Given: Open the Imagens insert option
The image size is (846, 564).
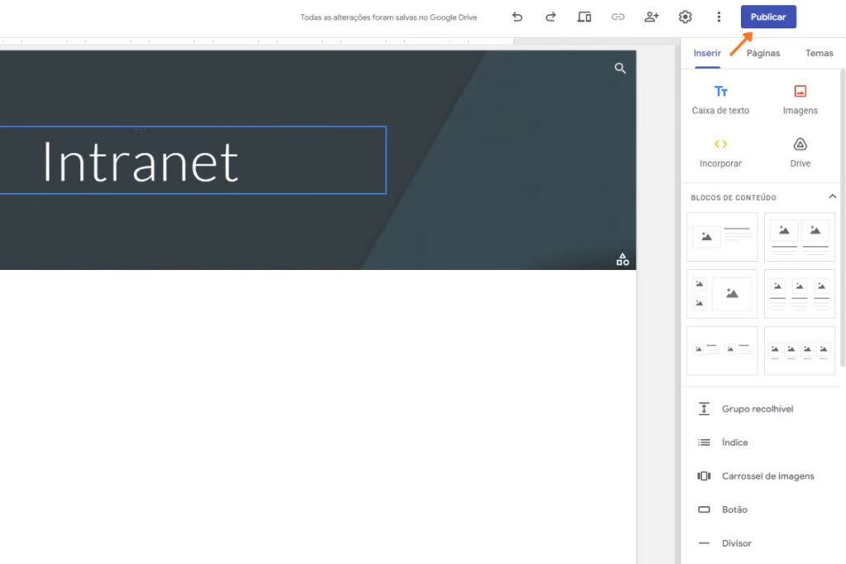Looking at the screenshot, I should [x=799, y=99].
